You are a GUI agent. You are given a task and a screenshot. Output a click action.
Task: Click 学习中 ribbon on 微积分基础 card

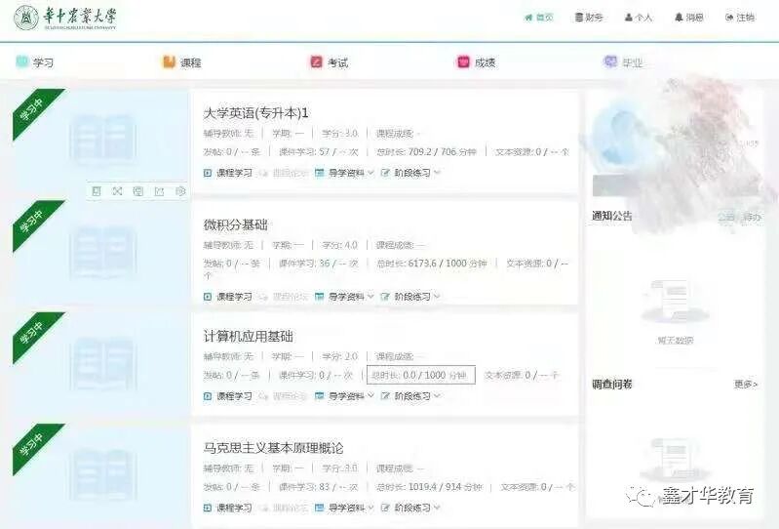click(x=33, y=223)
